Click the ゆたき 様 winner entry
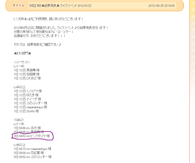The width and height of the screenshot is (195, 163). [x=26, y=95]
